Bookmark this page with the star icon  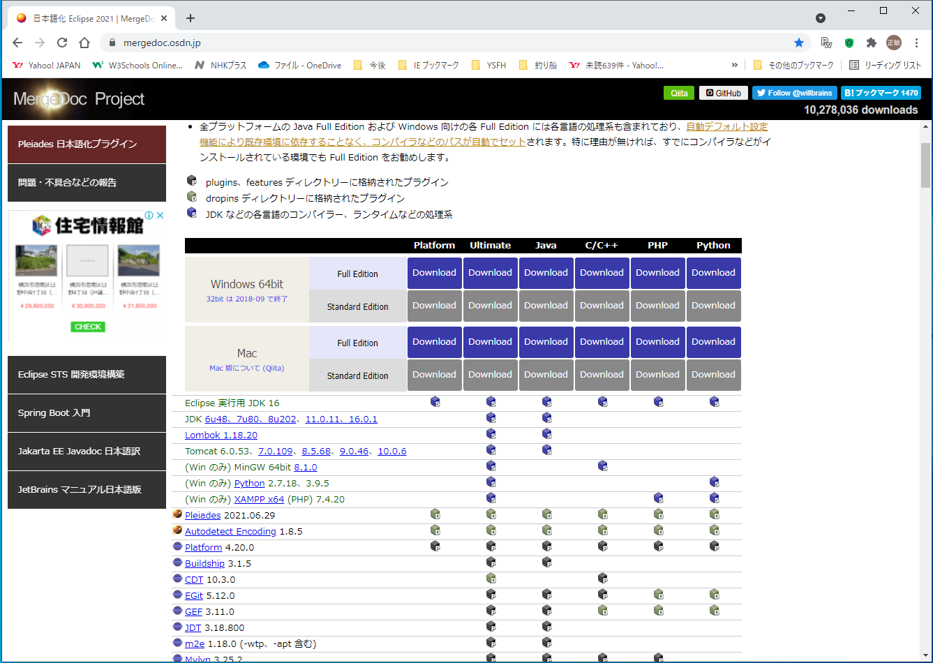tap(799, 43)
